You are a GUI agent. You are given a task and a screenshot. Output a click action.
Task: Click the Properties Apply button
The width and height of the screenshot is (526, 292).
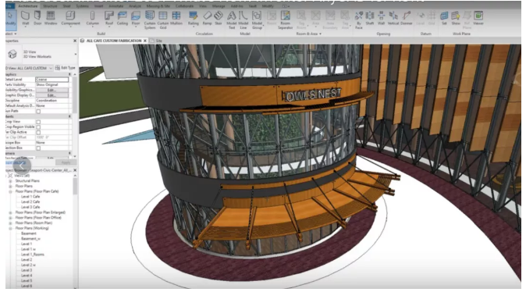pyautogui.click(x=66, y=162)
